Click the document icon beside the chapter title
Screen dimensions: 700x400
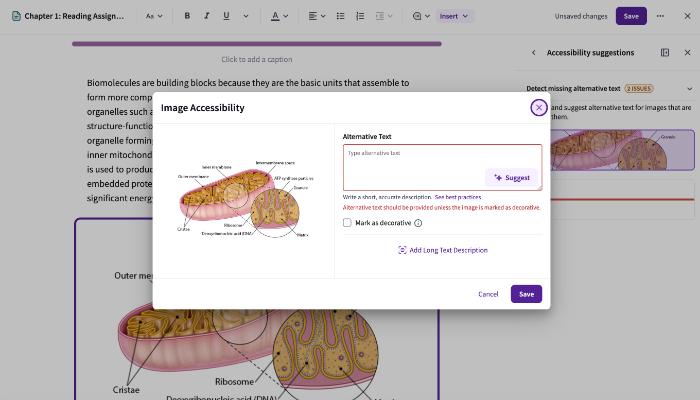click(x=16, y=16)
